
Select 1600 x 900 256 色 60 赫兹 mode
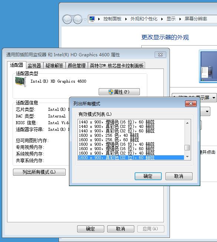131,140
